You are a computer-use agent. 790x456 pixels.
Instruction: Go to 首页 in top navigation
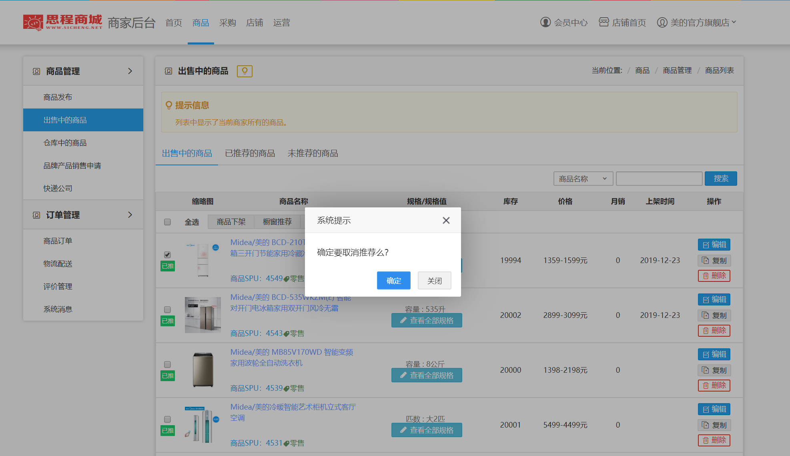click(x=174, y=22)
